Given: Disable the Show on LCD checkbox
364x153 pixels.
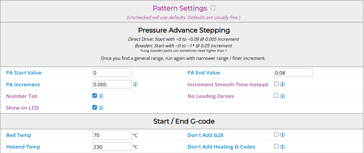Looking at the screenshot, I should [95, 107].
